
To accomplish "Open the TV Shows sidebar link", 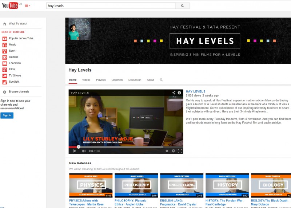I will (x=15, y=75).
